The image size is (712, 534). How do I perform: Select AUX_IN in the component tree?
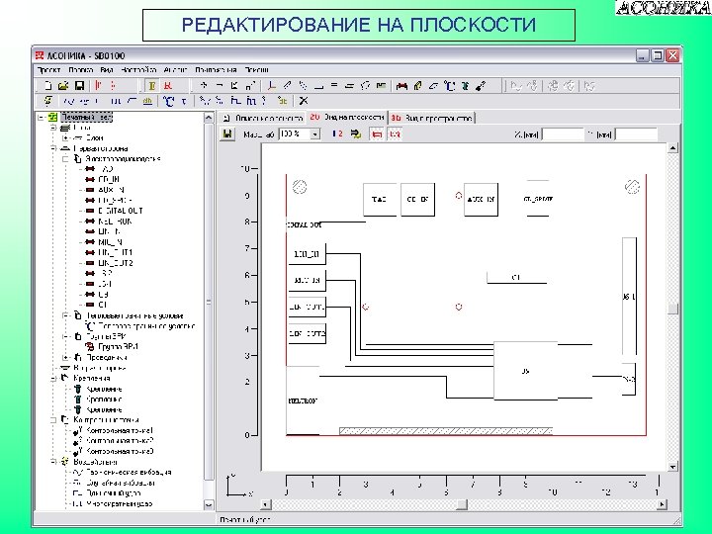(111, 190)
